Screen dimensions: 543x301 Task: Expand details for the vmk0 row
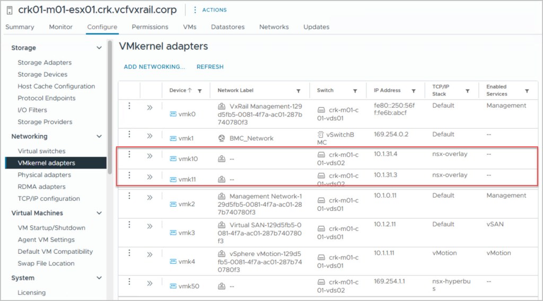[150, 108]
